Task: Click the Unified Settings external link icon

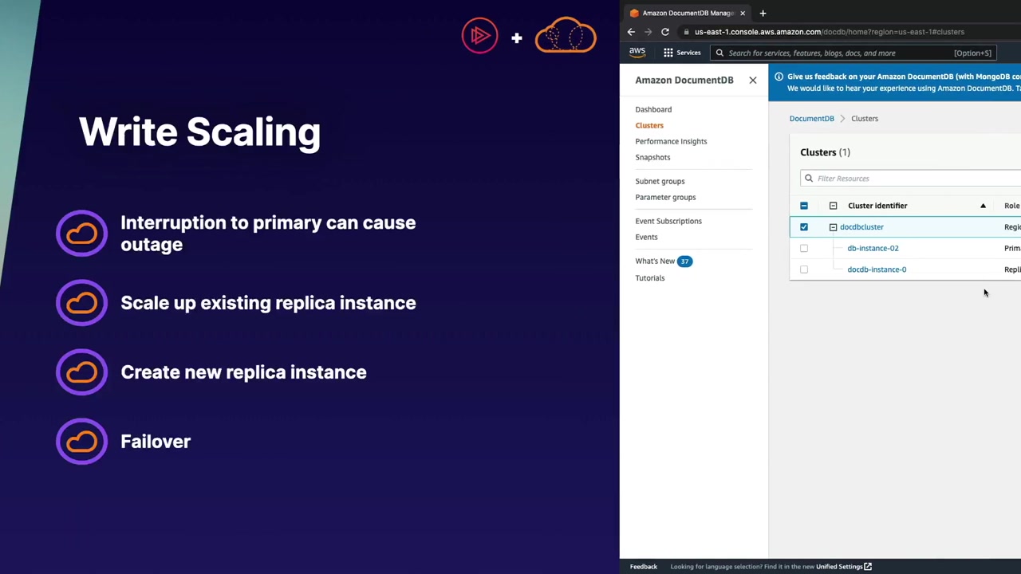Action: click(868, 567)
